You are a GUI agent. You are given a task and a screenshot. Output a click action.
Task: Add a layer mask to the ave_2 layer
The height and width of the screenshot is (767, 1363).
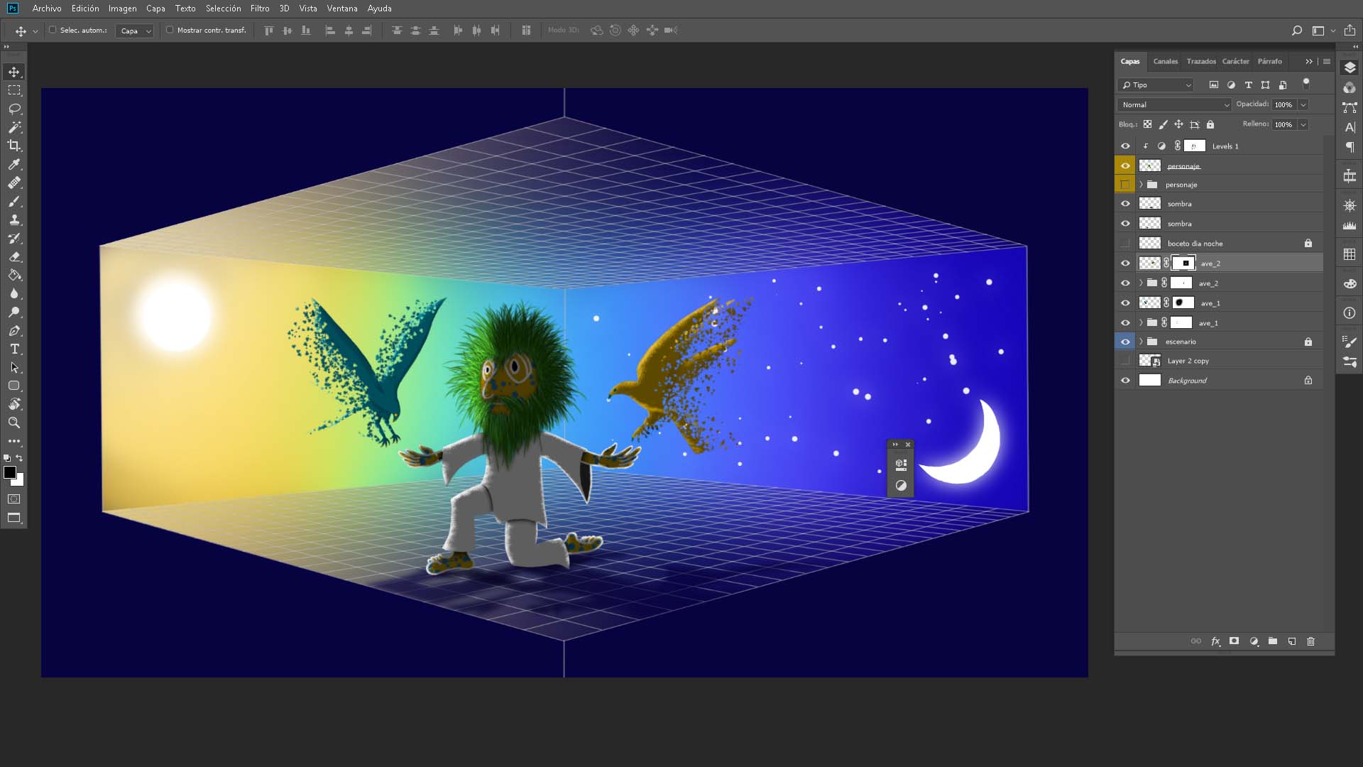tap(1234, 641)
